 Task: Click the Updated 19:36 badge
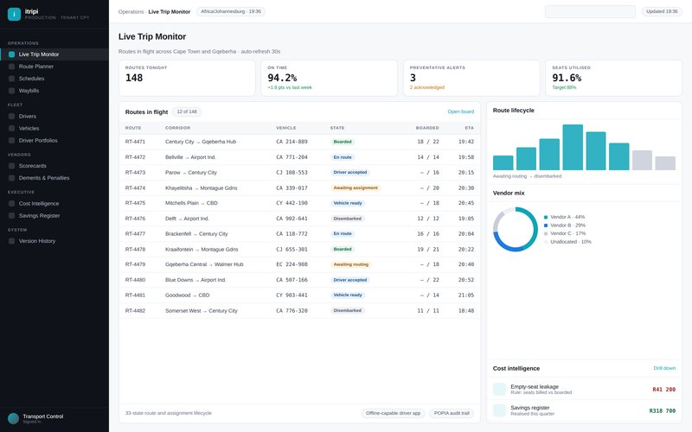click(662, 11)
